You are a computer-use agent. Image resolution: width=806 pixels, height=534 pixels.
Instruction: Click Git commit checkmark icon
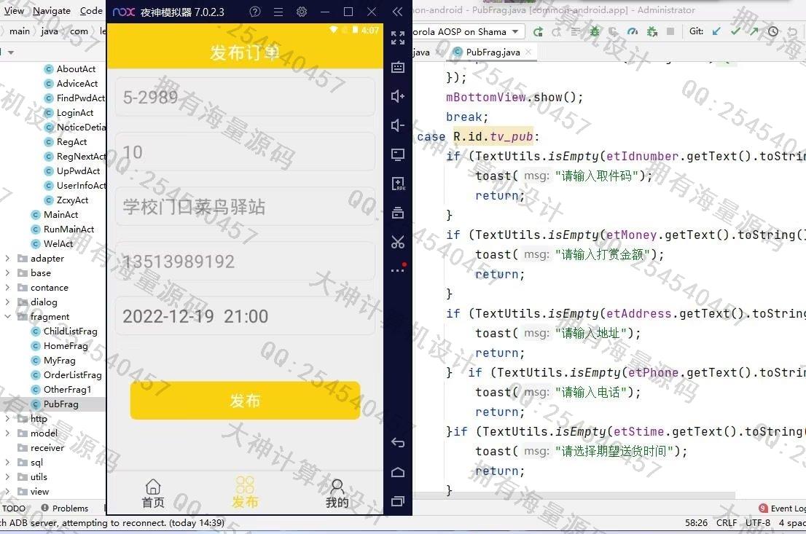point(735,31)
